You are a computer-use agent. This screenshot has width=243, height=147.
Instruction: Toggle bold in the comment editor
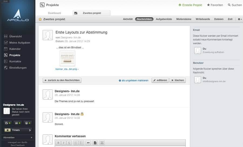pos(58,143)
